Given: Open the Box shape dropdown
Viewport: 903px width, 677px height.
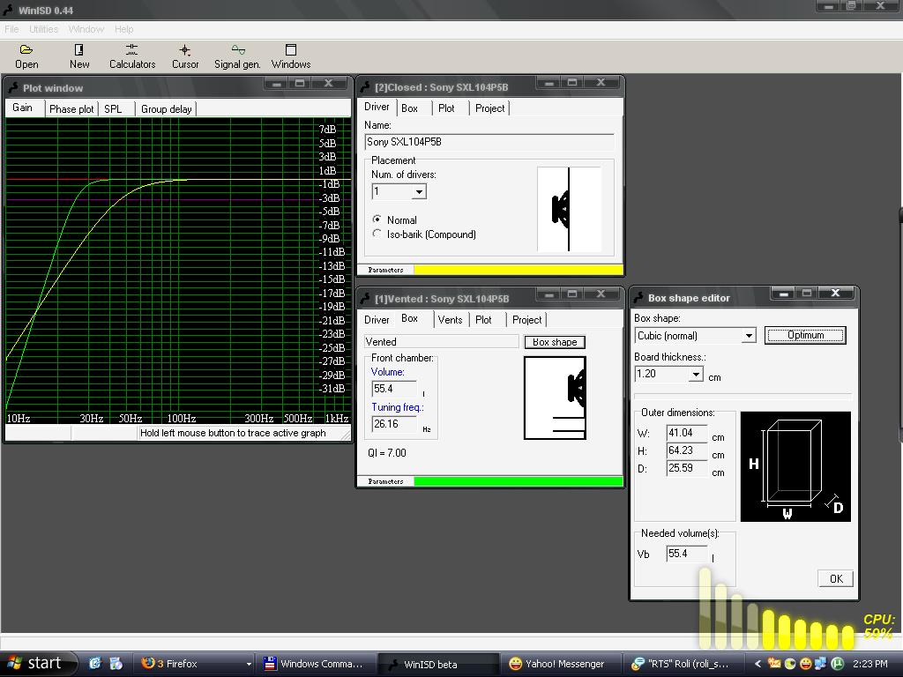Looking at the screenshot, I should (x=749, y=336).
